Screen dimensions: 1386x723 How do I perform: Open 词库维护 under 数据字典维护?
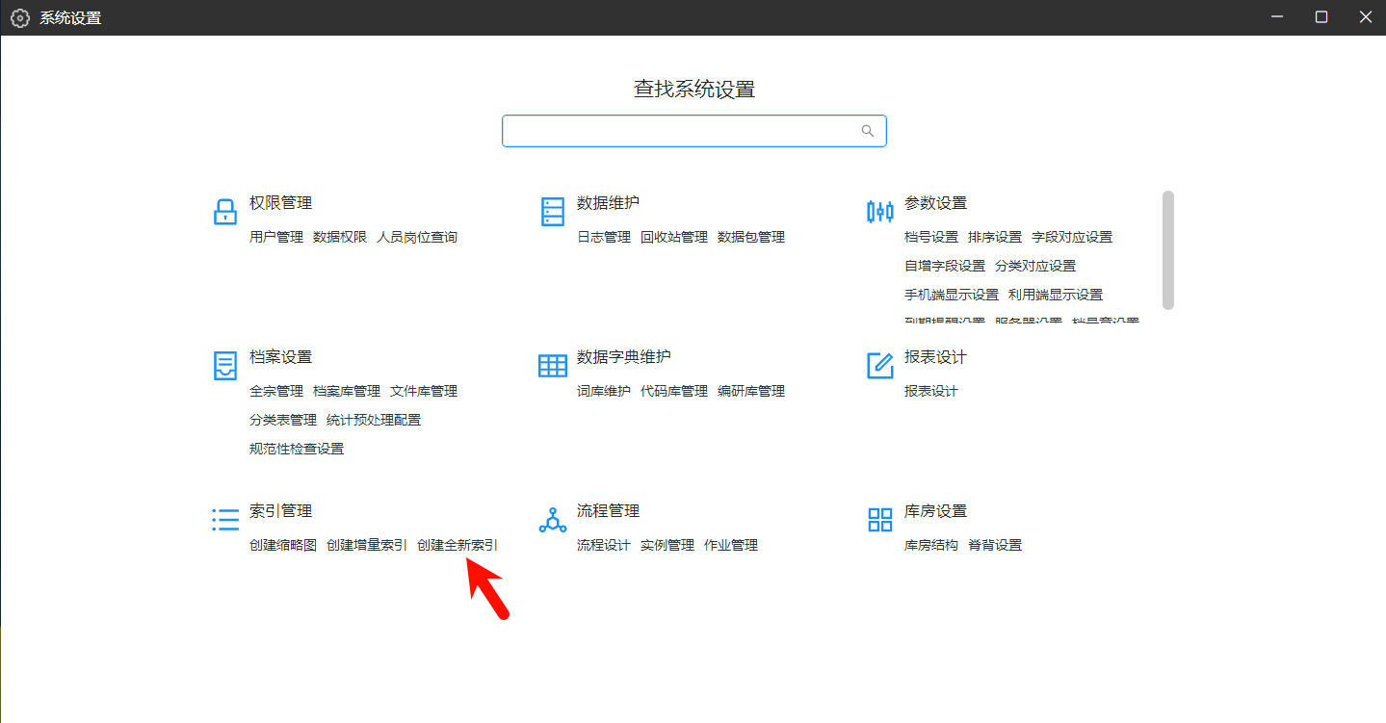point(603,391)
